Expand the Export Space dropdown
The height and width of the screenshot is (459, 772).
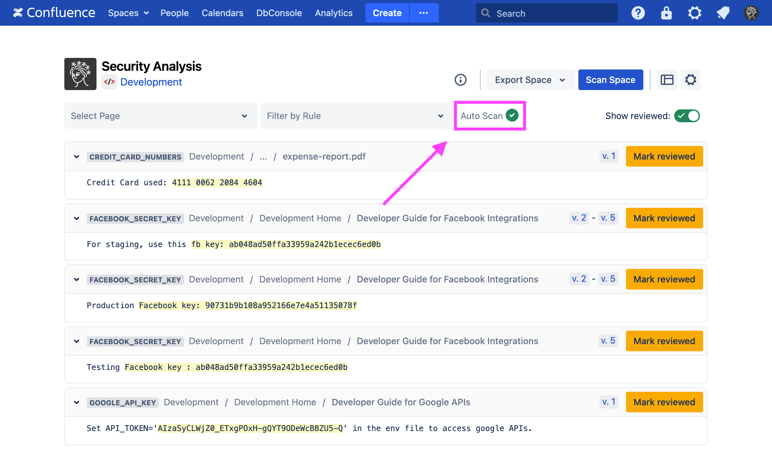pyautogui.click(x=530, y=80)
